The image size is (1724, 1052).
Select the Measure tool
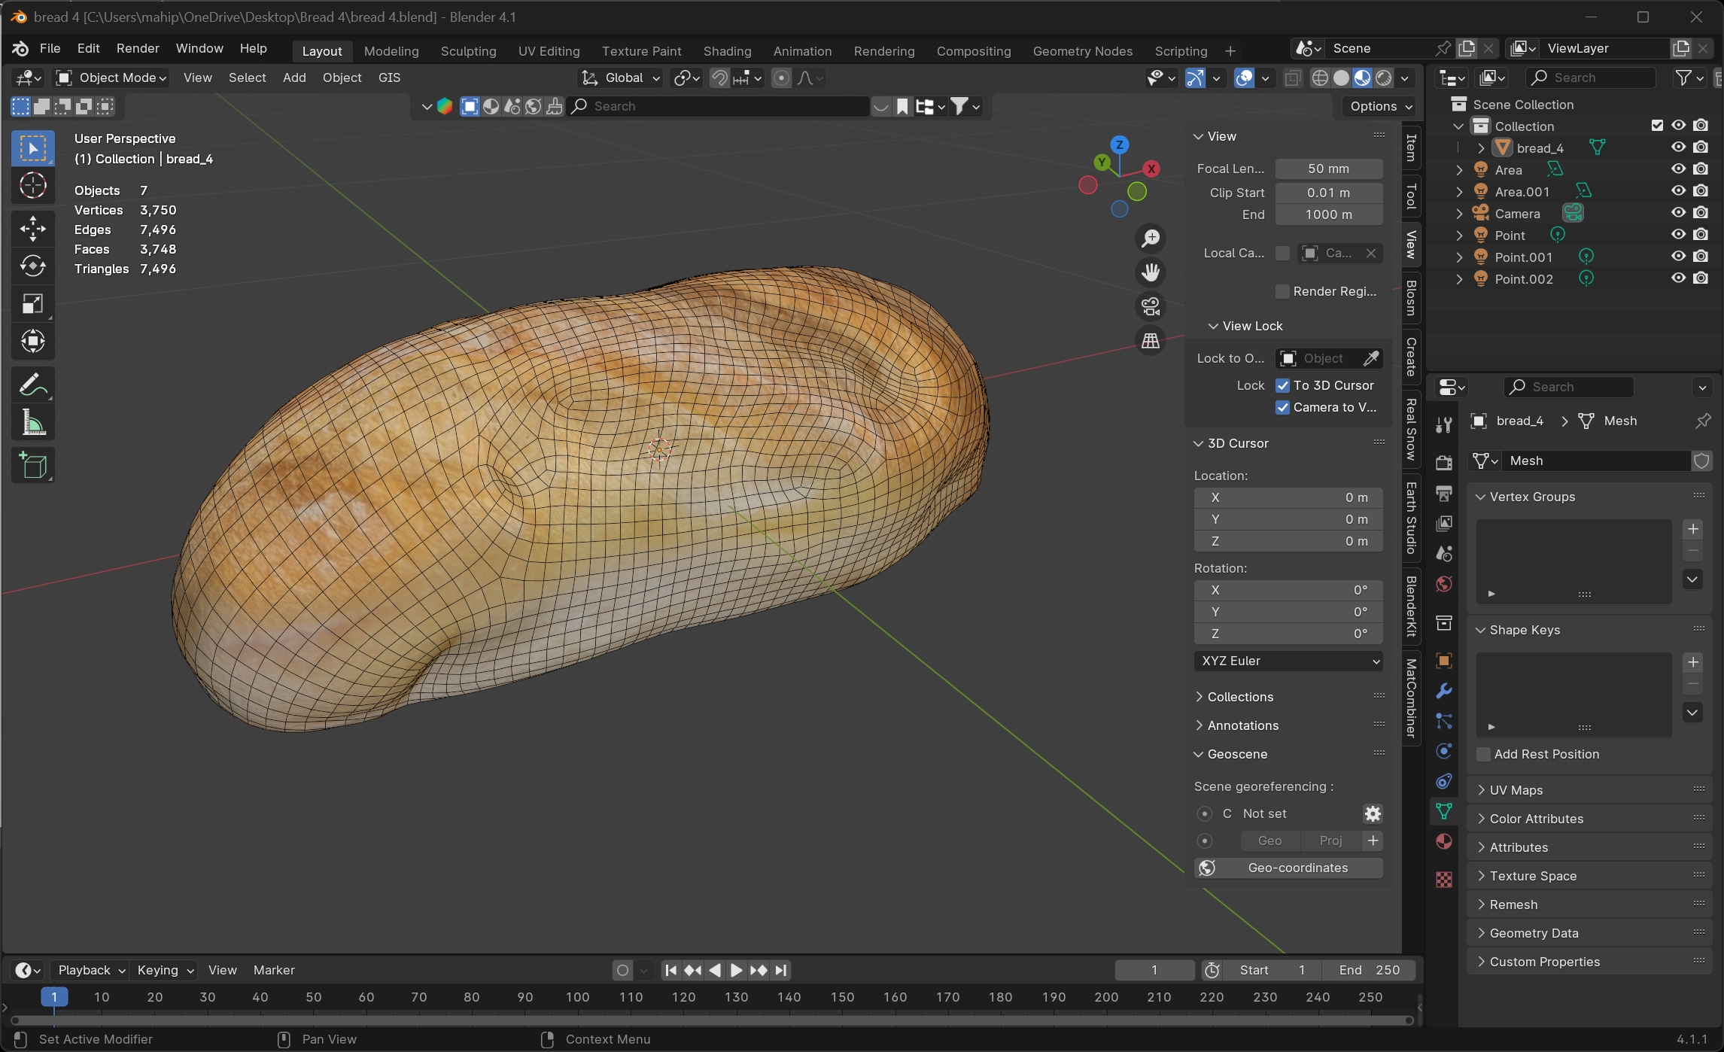coord(32,423)
